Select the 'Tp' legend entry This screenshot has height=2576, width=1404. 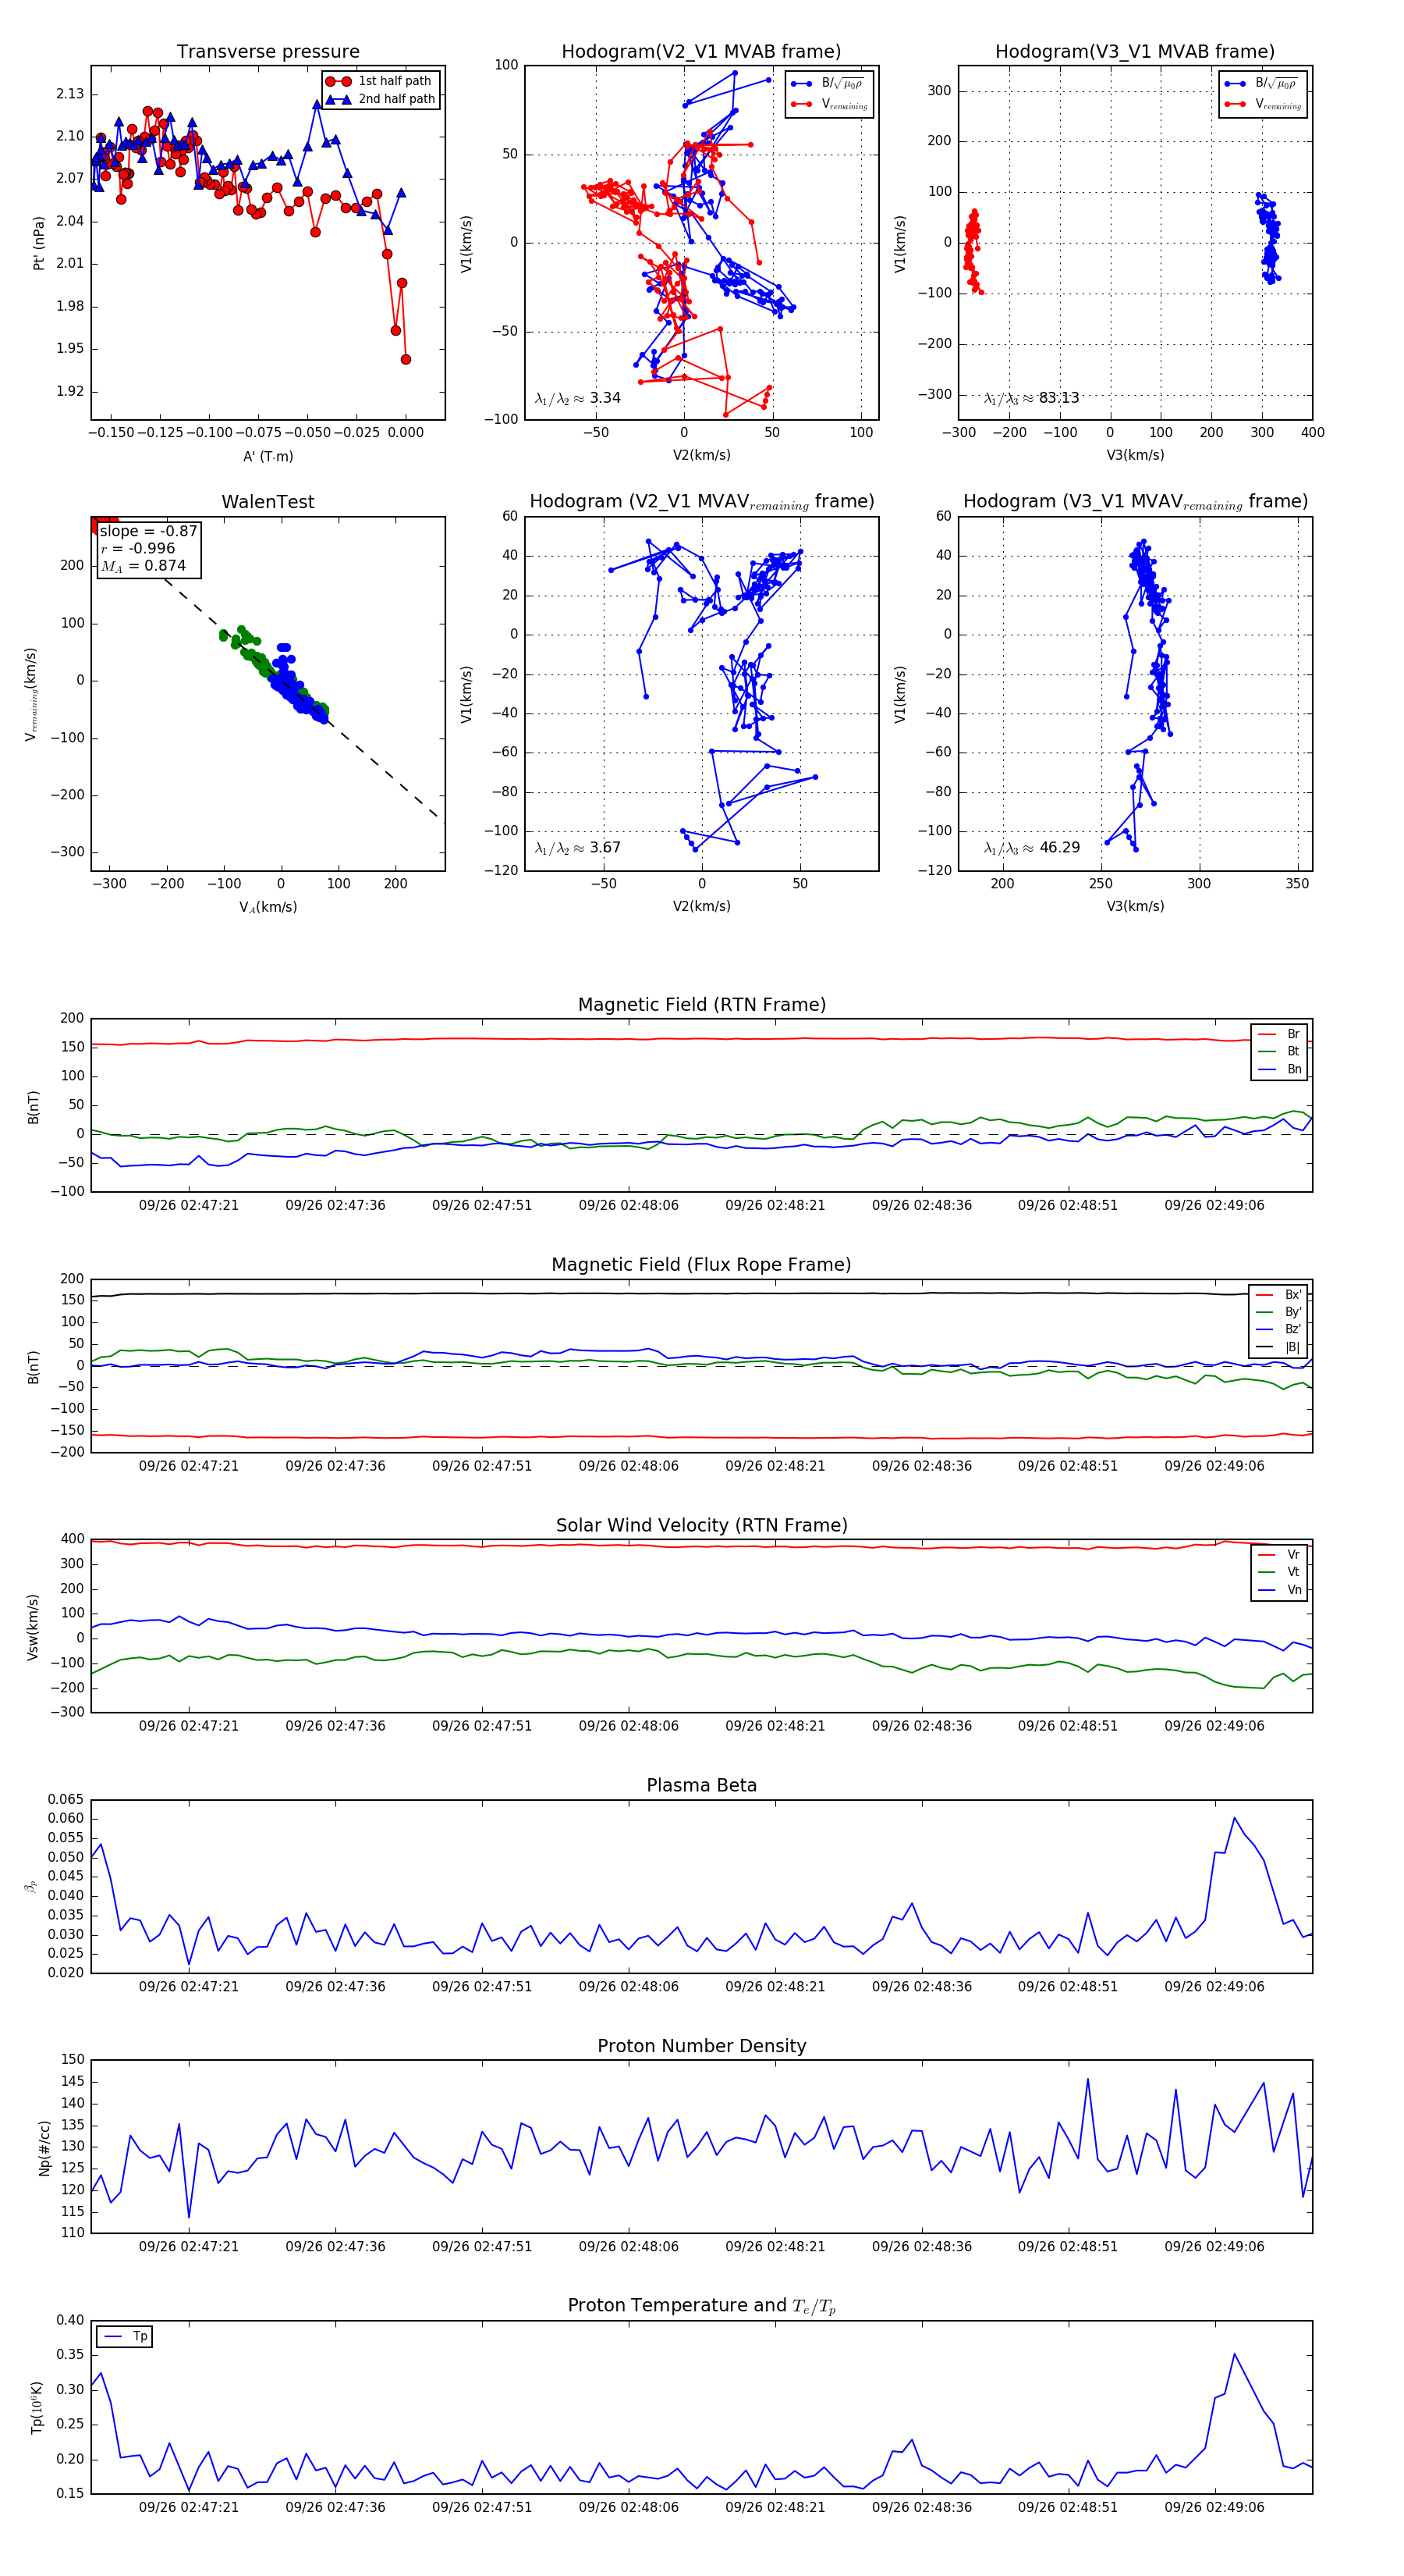(x=125, y=2337)
